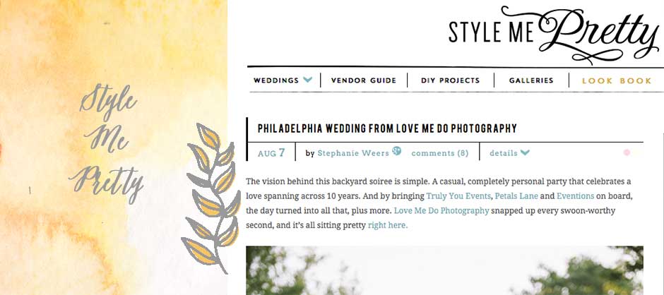Click the cursive Style Me Pretty sidebar text
The height and width of the screenshot is (295, 664).
(x=109, y=143)
